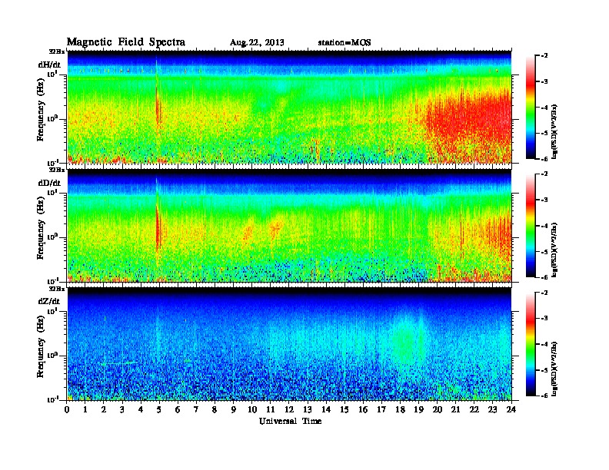Click hour tick label "5" on time axis

click(159, 410)
